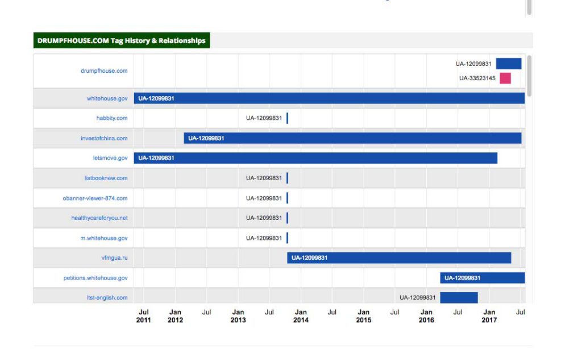This screenshot has height=349, width=582.
Task: Click the letsmove.gov UA-12099831 timeline bar
Action: (315, 158)
